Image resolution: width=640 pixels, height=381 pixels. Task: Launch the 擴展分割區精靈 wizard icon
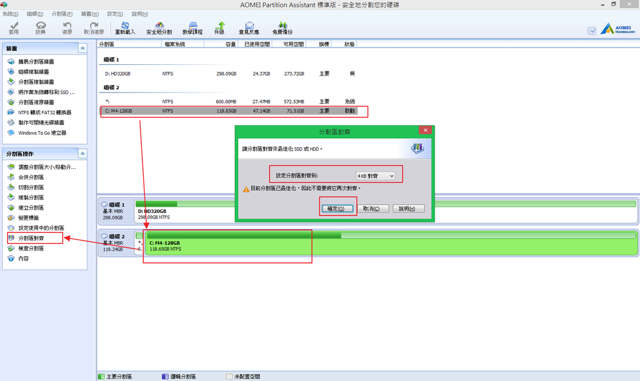tap(11, 62)
